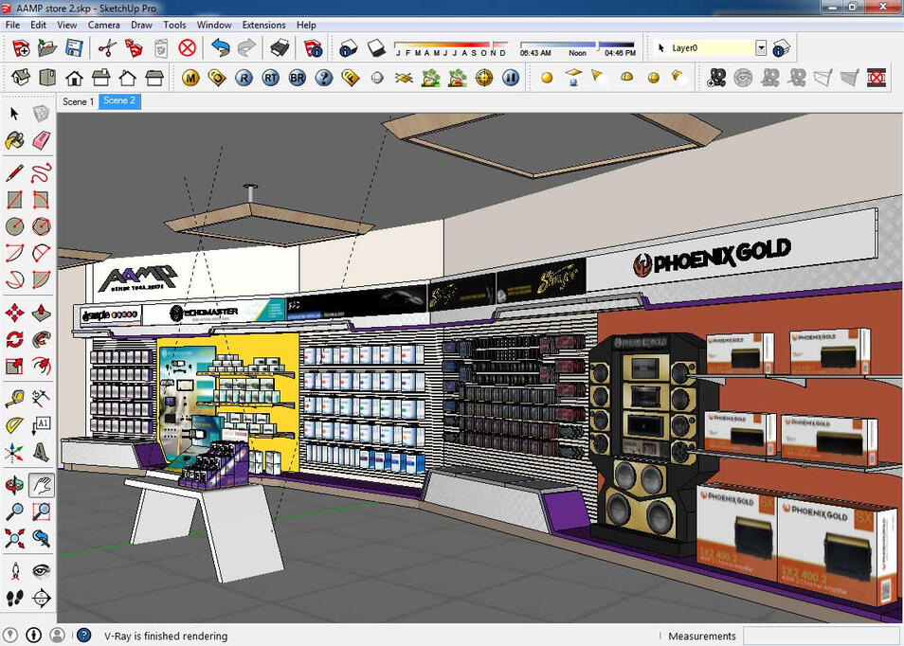Select the Push/Pull tool

[41, 314]
